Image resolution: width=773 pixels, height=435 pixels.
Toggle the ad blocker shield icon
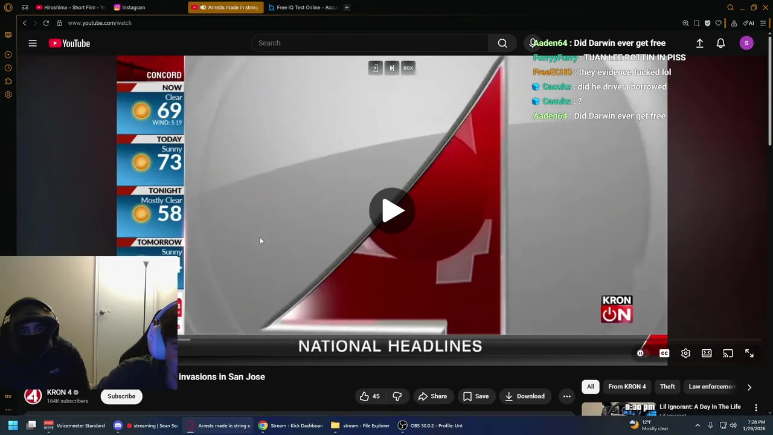pos(707,23)
